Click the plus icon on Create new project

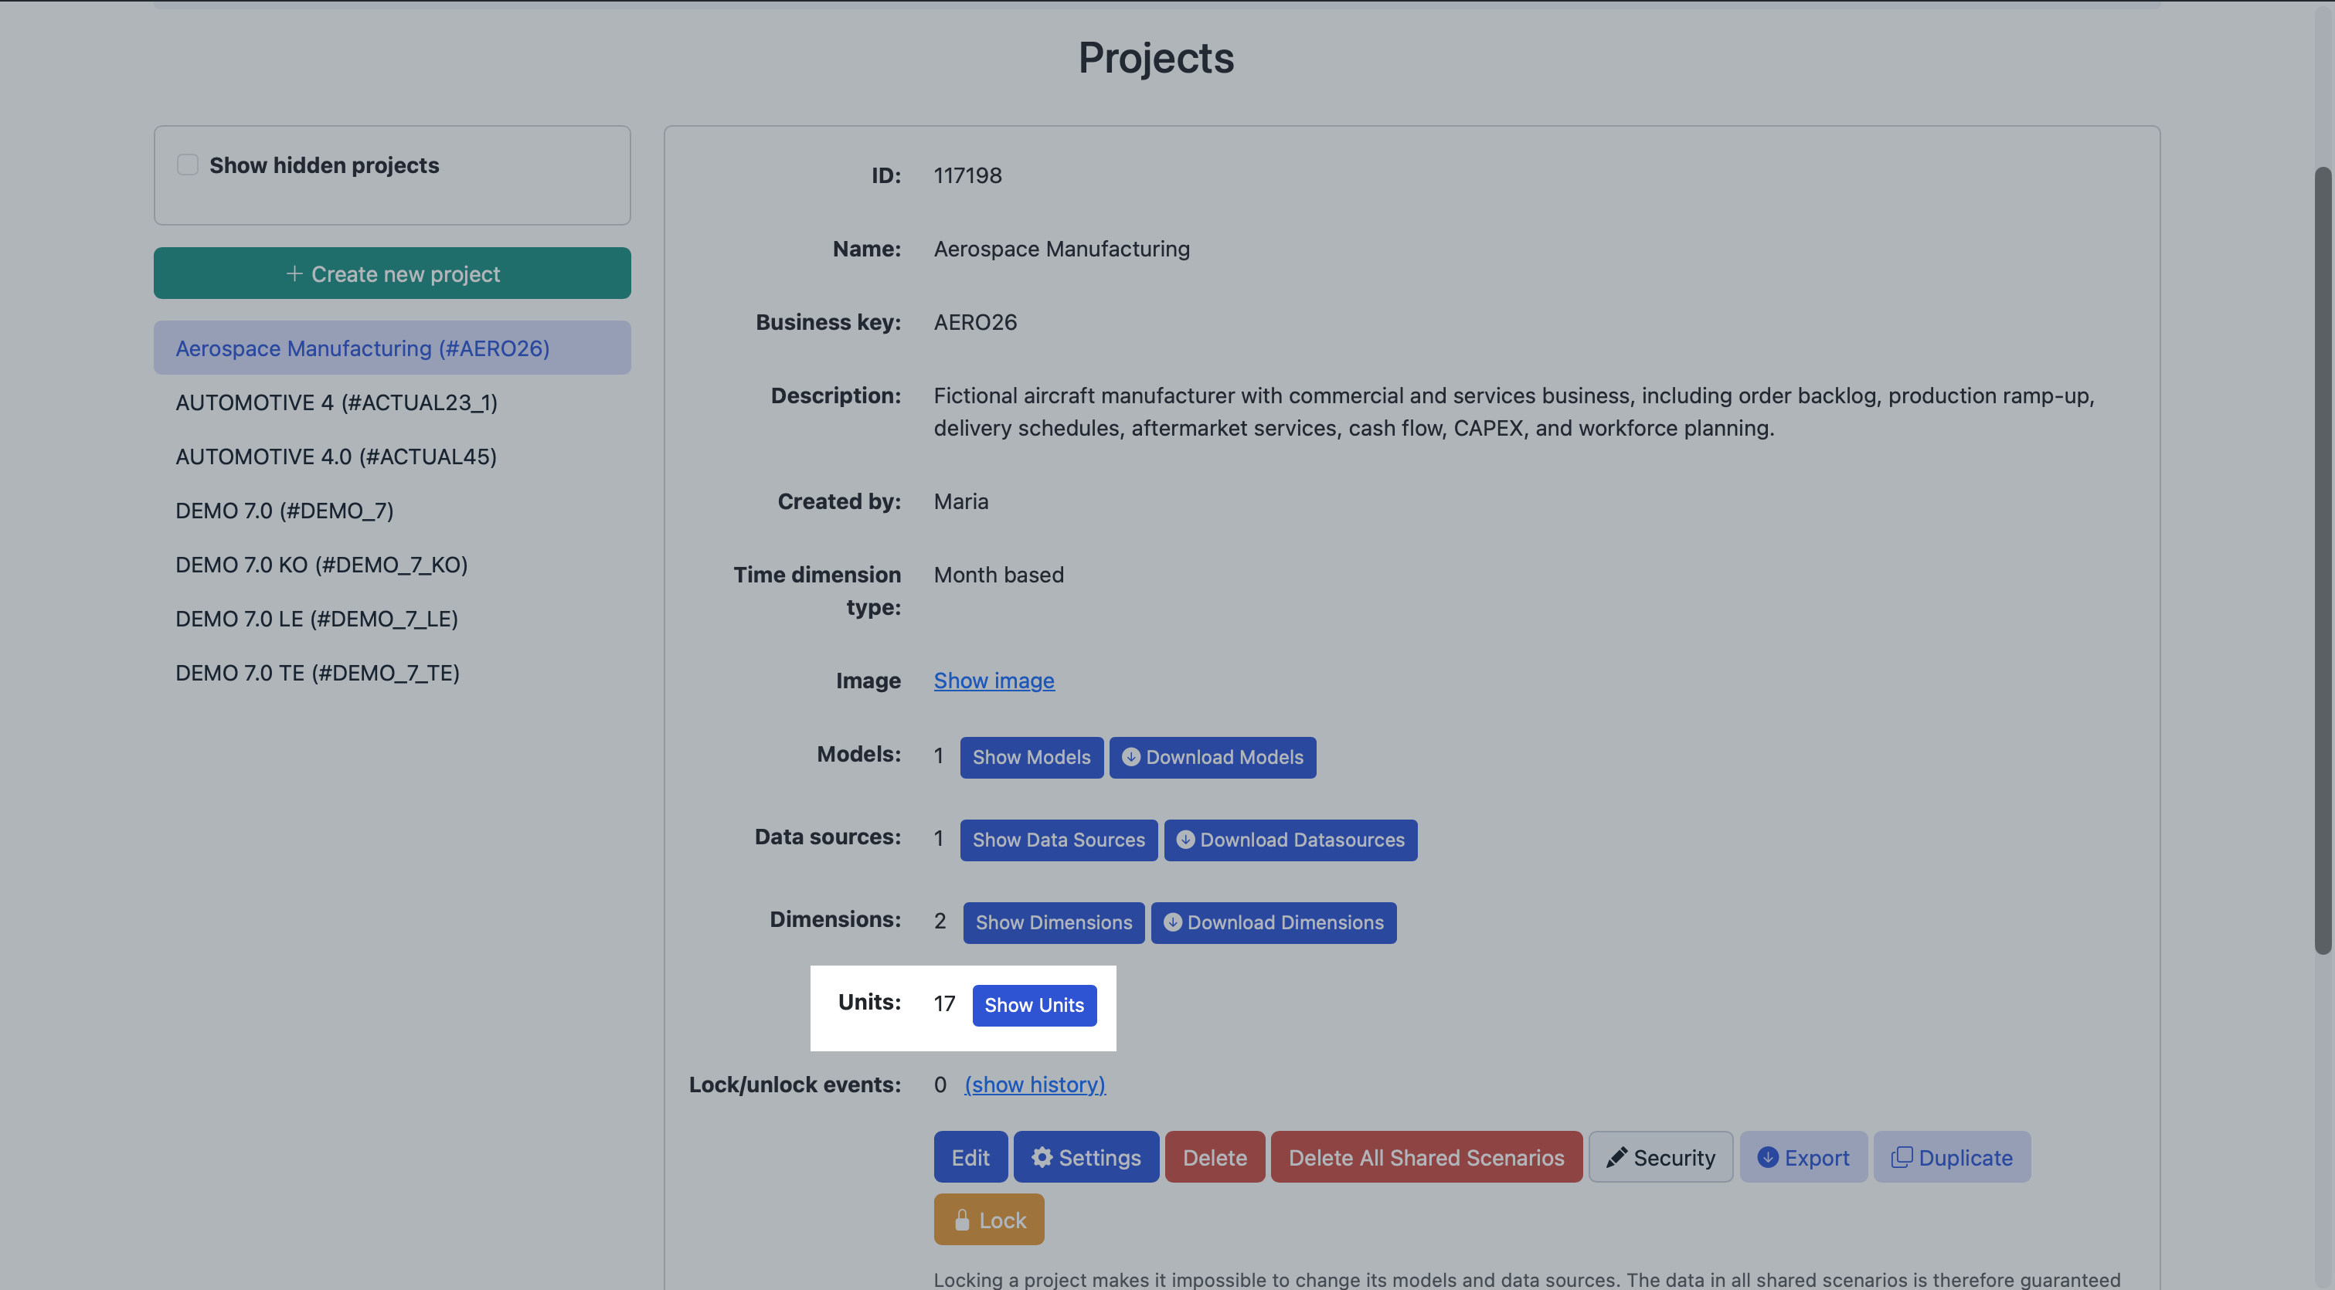point(294,273)
